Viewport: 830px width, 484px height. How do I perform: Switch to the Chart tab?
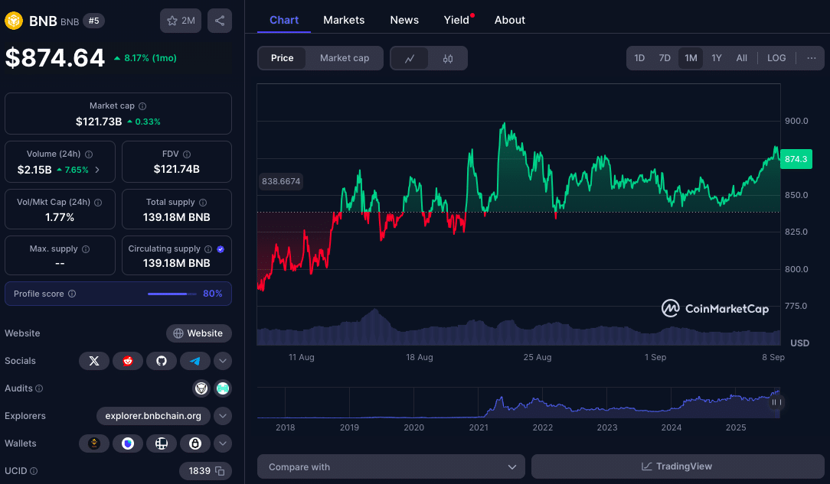[284, 20]
